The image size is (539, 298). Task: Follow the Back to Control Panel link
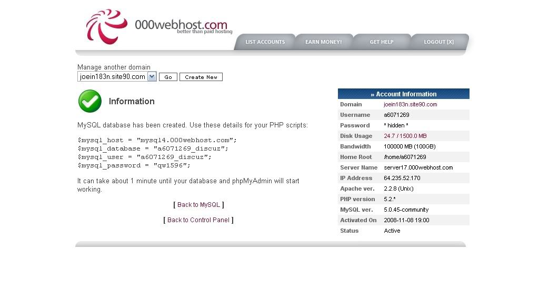[x=198, y=220]
